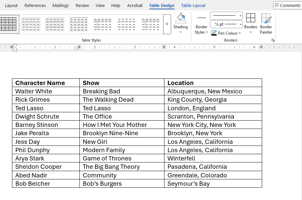
Task: Open the ½ pt line weight dropdown
Action: [226, 24]
